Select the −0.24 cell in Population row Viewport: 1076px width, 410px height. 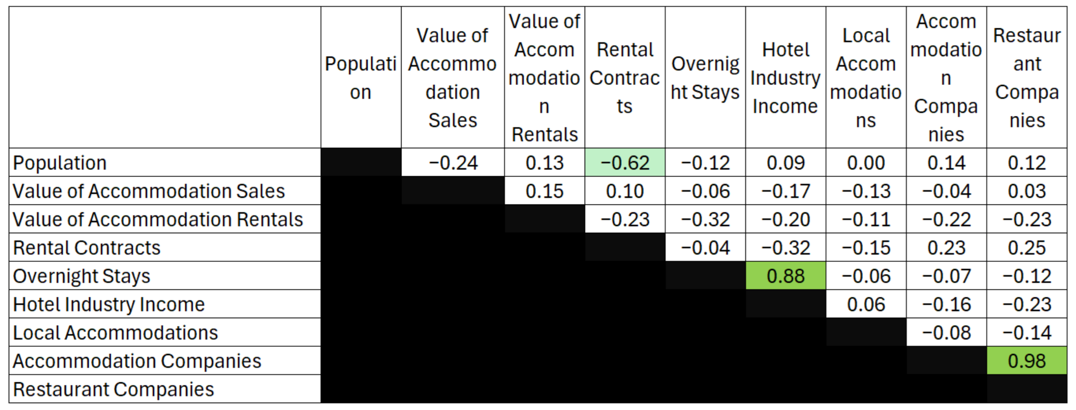pyautogui.click(x=453, y=163)
